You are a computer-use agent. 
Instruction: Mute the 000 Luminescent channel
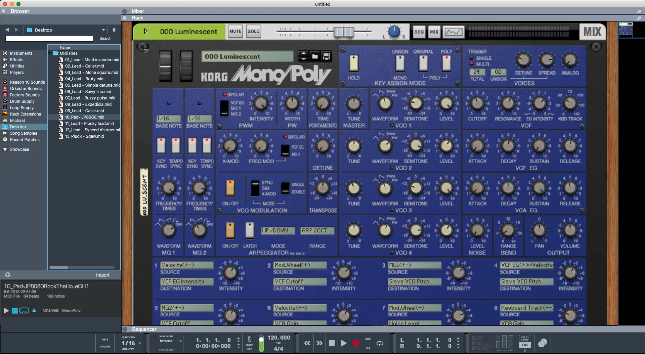(x=235, y=32)
